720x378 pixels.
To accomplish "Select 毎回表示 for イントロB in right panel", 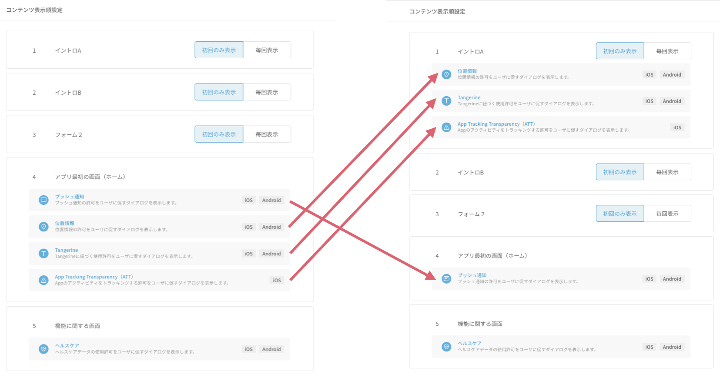I will (x=667, y=172).
